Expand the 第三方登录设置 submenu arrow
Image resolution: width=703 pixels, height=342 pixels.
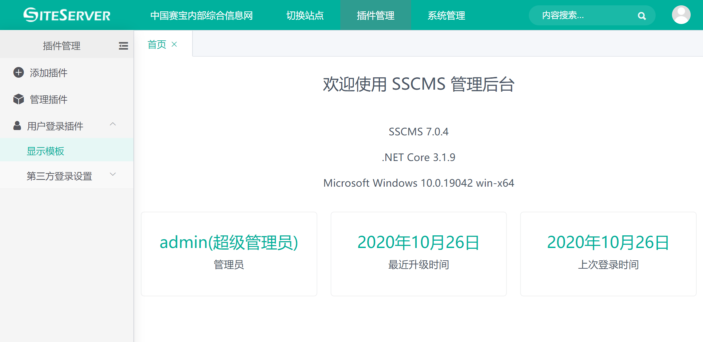pyautogui.click(x=113, y=174)
